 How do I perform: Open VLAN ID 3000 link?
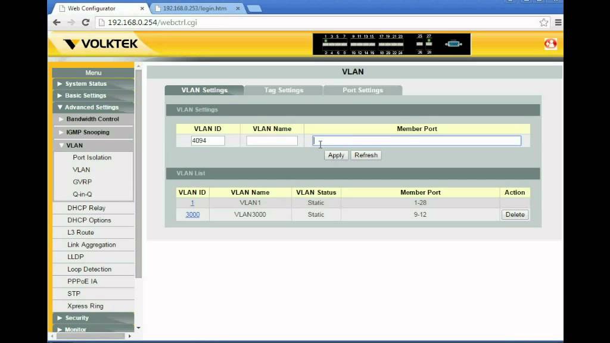192,214
